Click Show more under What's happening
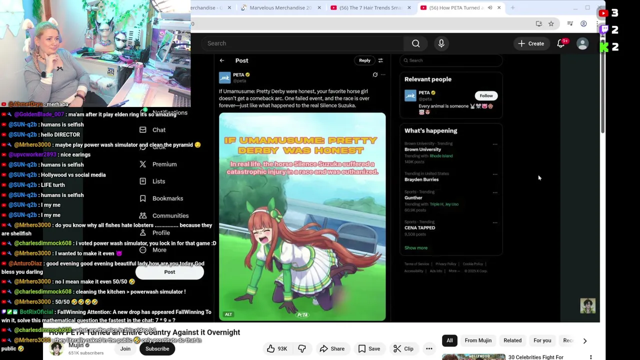 pyautogui.click(x=416, y=248)
